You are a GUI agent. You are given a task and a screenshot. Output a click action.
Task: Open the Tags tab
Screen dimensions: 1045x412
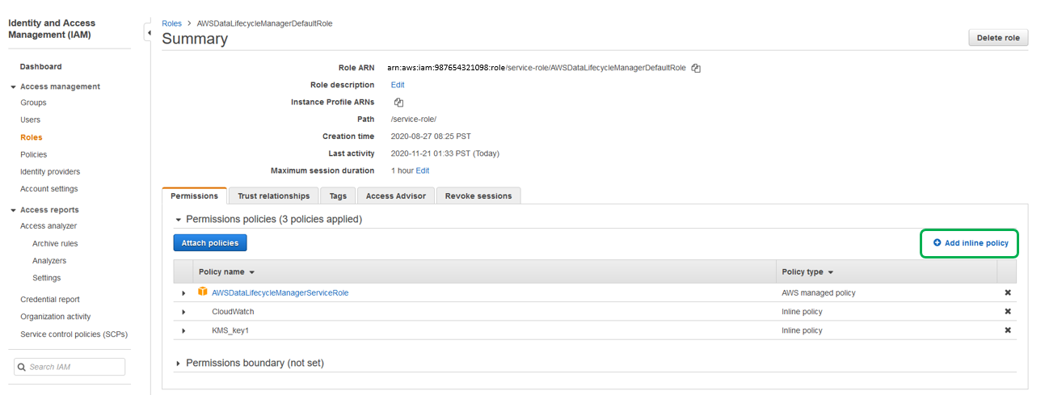(338, 195)
